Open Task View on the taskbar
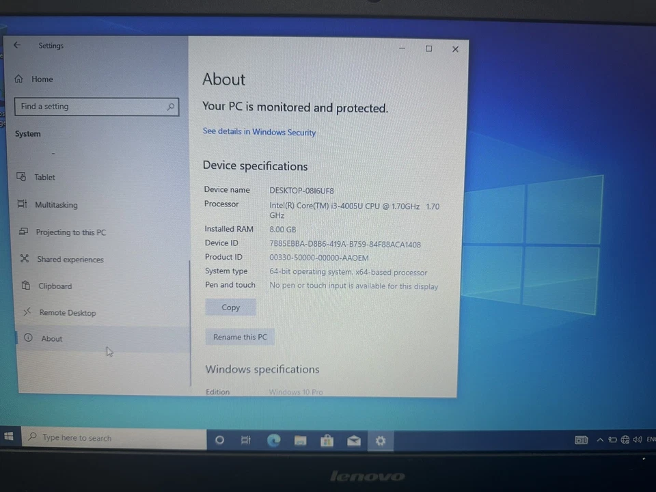Screen dimensions: 656x492 246,440
